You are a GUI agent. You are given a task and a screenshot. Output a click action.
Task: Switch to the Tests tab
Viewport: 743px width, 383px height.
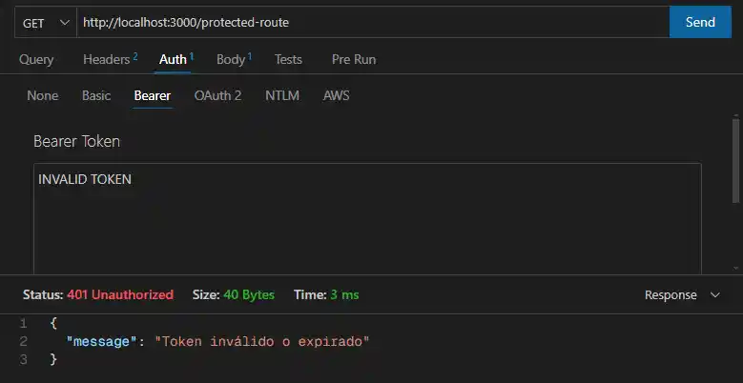coord(288,59)
